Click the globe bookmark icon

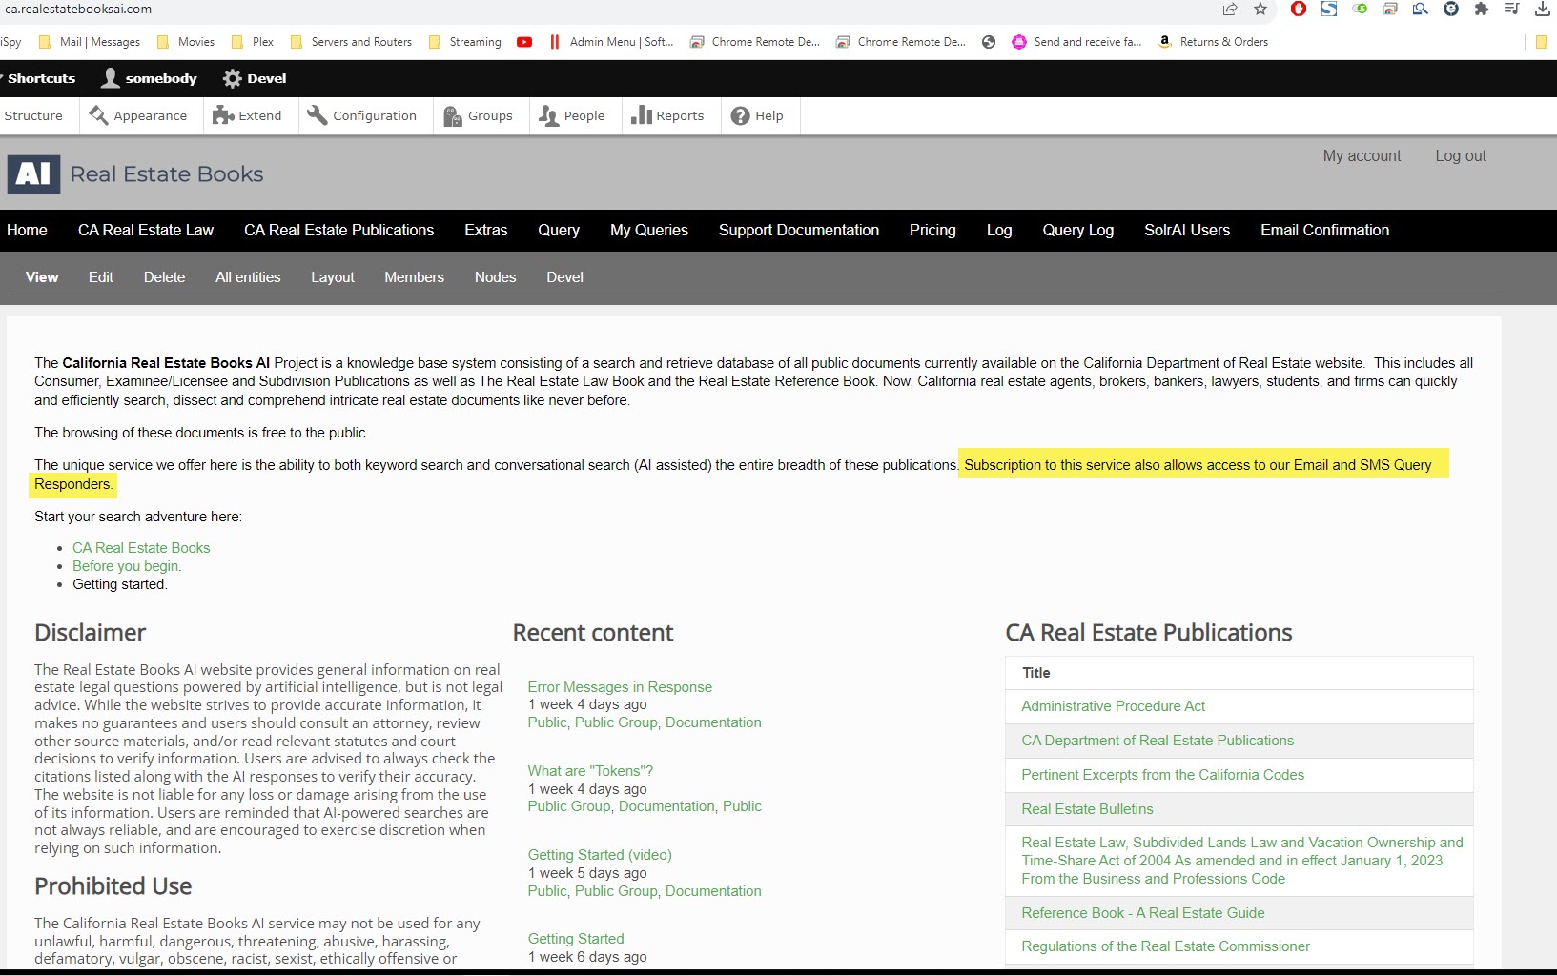click(989, 42)
